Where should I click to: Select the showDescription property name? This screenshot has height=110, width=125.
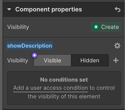tap(29, 46)
